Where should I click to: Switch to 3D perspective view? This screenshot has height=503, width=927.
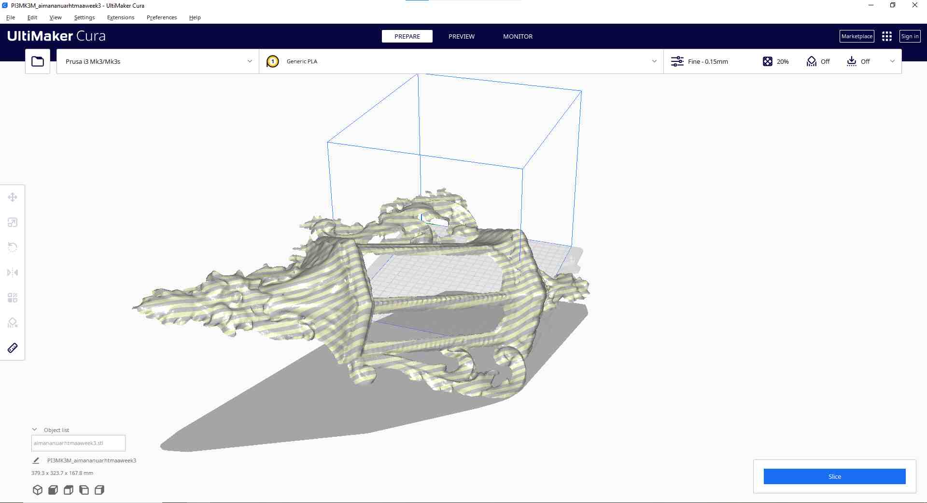(38, 490)
